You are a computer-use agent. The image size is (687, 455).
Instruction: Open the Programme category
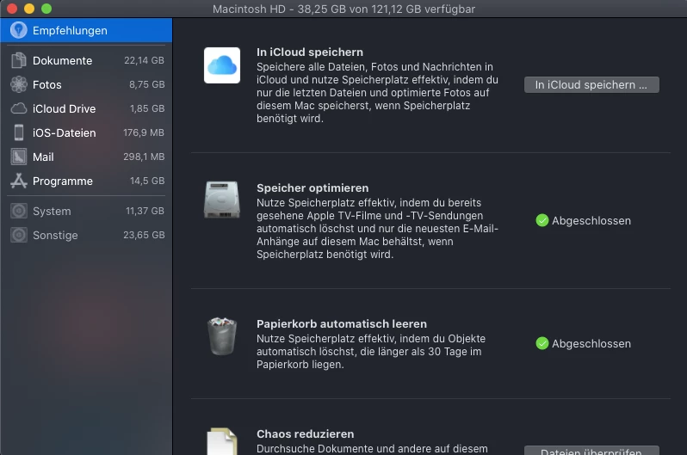(86, 181)
